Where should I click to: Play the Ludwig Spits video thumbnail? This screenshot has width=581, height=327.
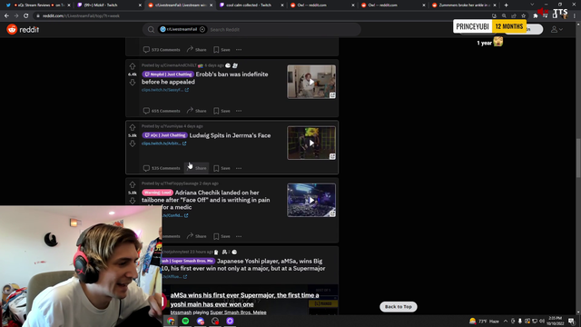pyautogui.click(x=311, y=144)
